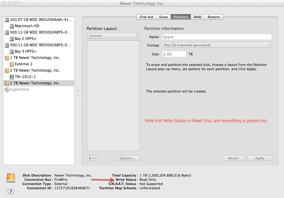This screenshot has height=198, width=284.
Task: Select 2 TB Newer Technology, Inc. disk
Action: (39, 70)
